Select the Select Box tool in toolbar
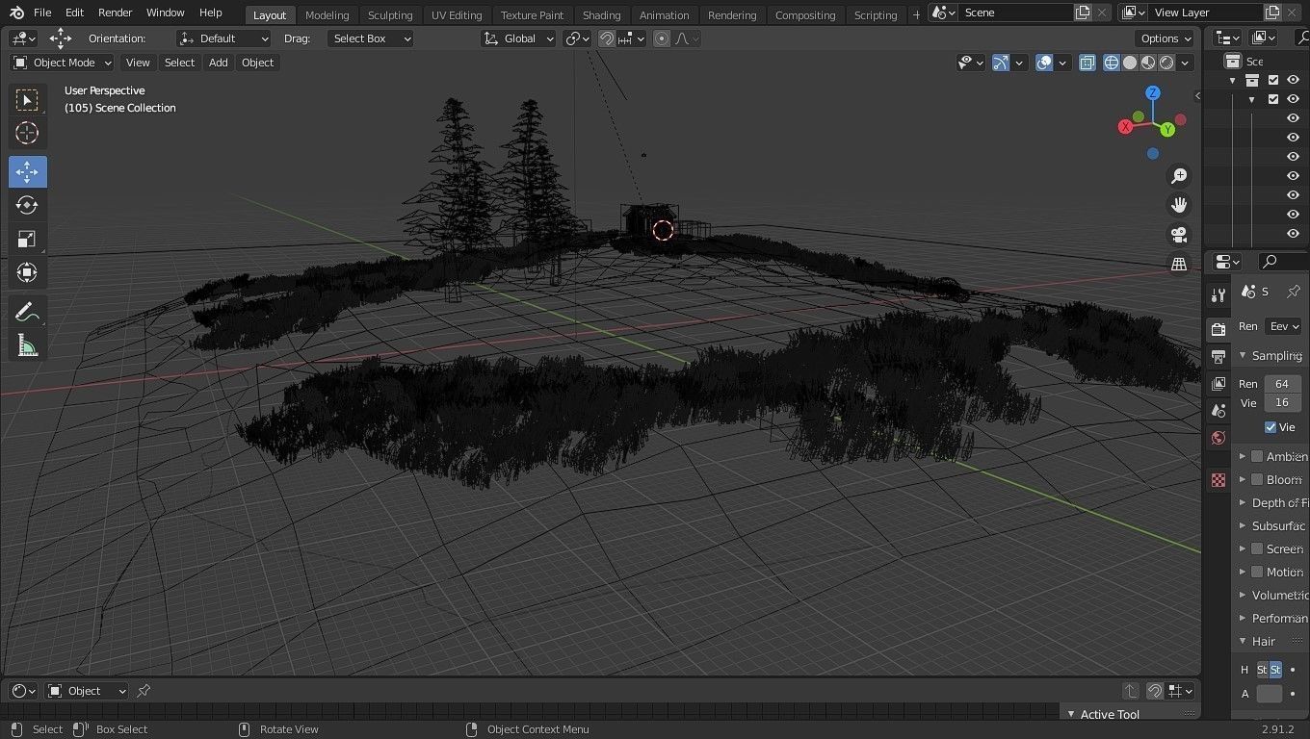1310x739 pixels. coord(27,99)
